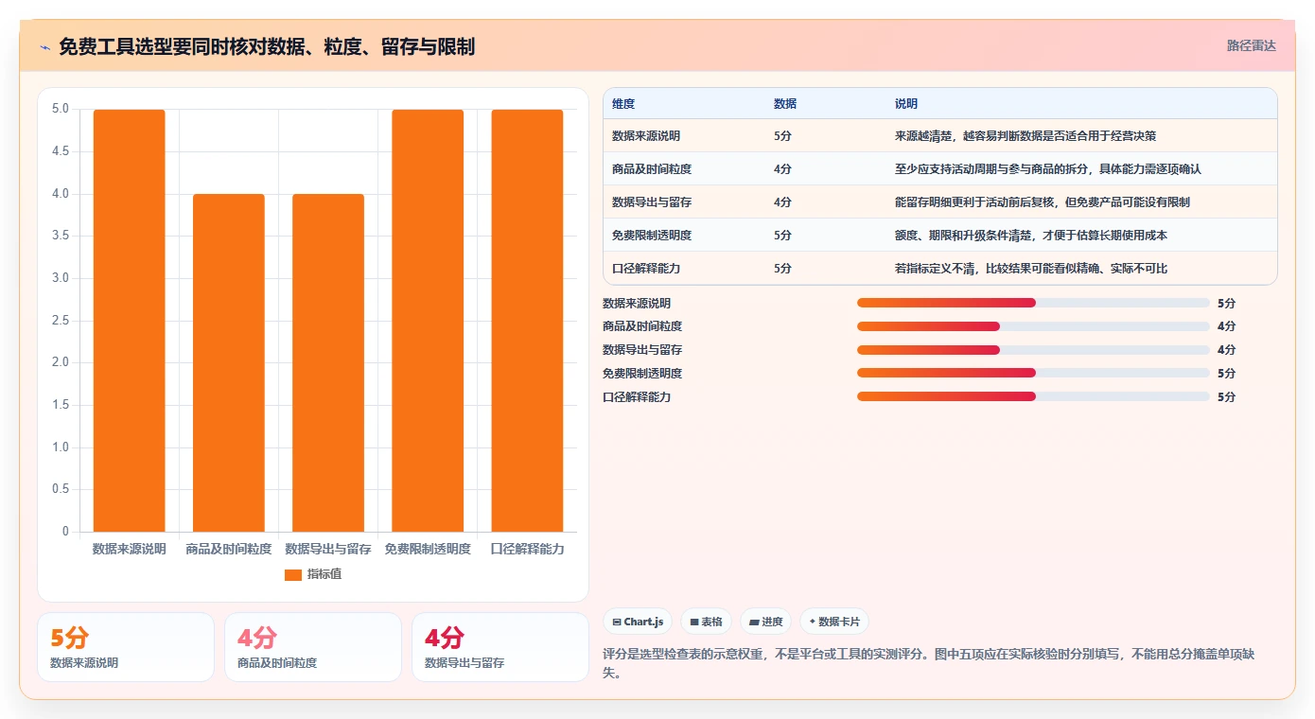Viewport: 1315px width, 719px height.
Task: Click the 表格 tag
Action: tap(706, 622)
